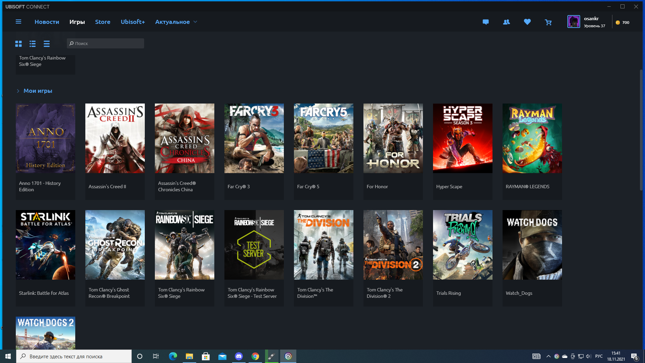Show hidden system tray icons
The width and height of the screenshot is (645, 363).
tap(548, 356)
